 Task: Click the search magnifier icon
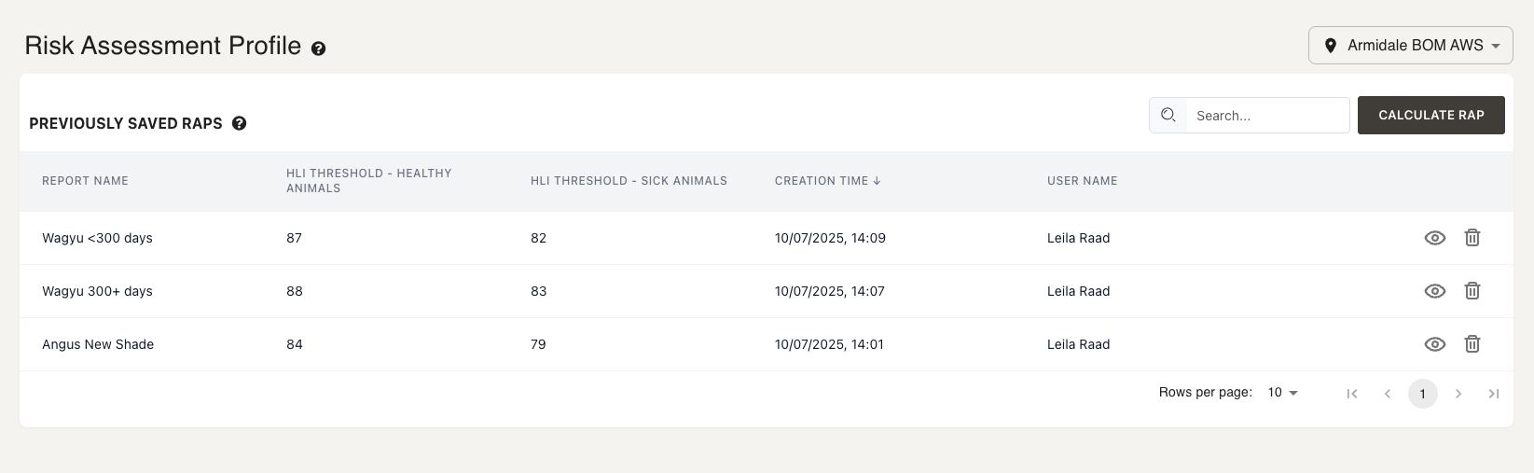[1168, 116]
